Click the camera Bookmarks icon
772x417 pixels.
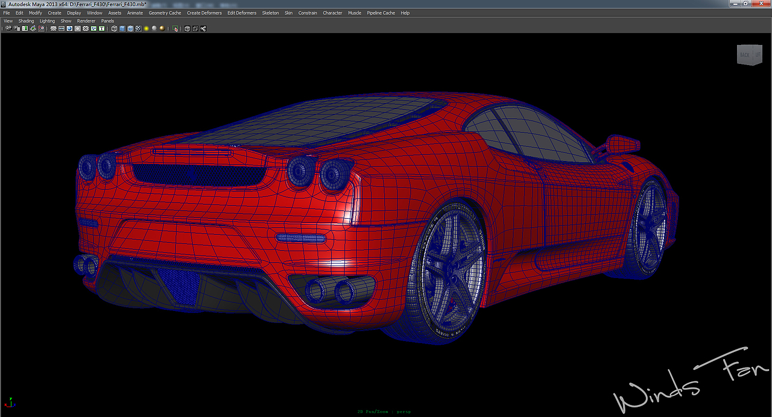click(25, 28)
